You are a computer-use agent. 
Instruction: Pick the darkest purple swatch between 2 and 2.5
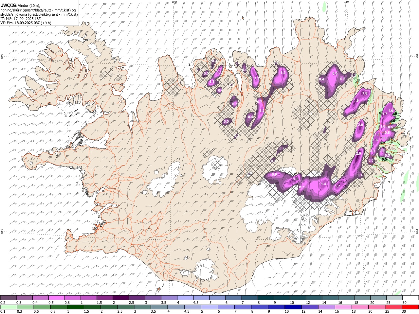click(x=121, y=298)
